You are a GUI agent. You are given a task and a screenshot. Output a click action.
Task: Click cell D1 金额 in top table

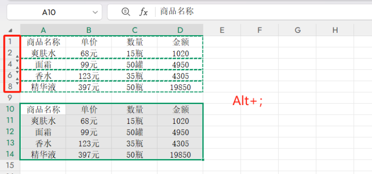180,41
